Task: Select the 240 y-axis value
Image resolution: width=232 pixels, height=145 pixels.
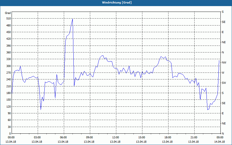Action: [9, 79]
